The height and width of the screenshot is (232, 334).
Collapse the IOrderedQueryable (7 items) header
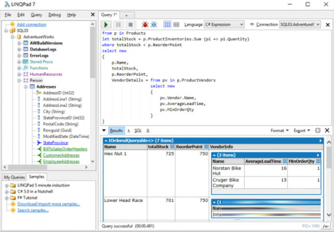coord(106,141)
